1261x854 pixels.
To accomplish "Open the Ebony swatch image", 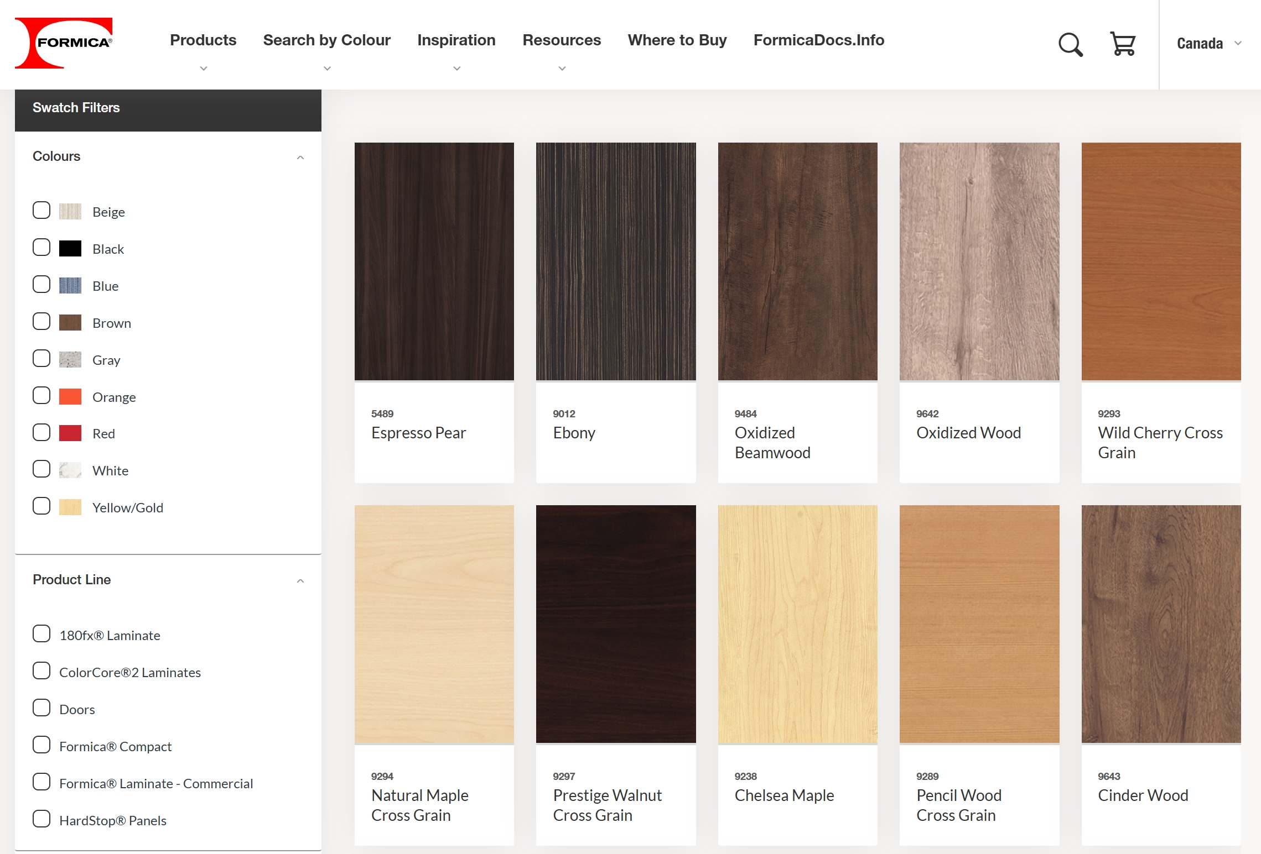I will (x=616, y=261).
